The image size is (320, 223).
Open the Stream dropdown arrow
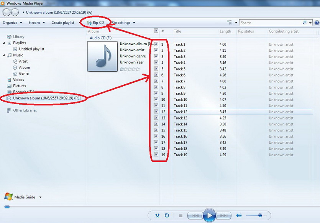[44, 23]
